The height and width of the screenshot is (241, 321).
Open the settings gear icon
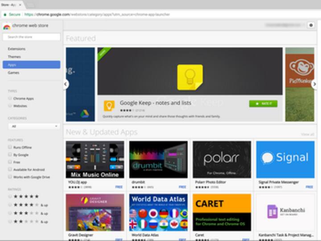click(x=311, y=25)
